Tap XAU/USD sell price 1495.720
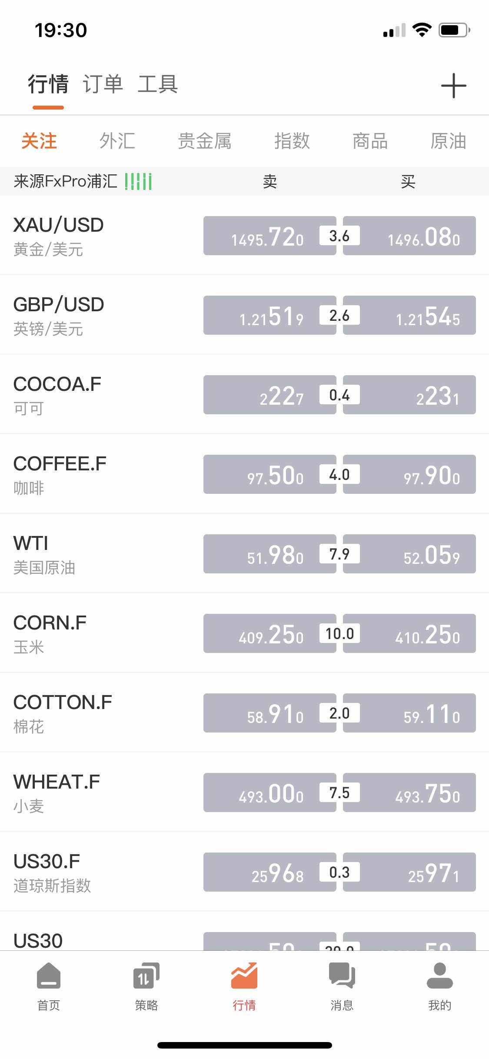The height and width of the screenshot is (1059, 489). point(269,236)
